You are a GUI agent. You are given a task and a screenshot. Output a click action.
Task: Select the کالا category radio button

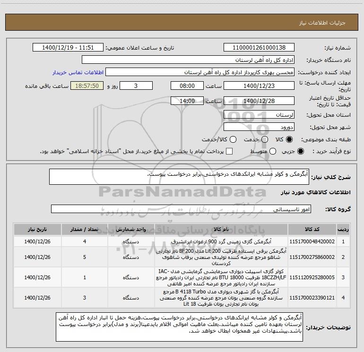(x=289, y=139)
